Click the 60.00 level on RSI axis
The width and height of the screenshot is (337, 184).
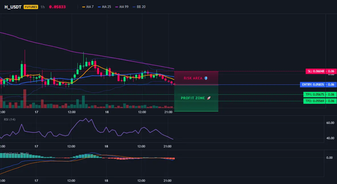[330, 123]
